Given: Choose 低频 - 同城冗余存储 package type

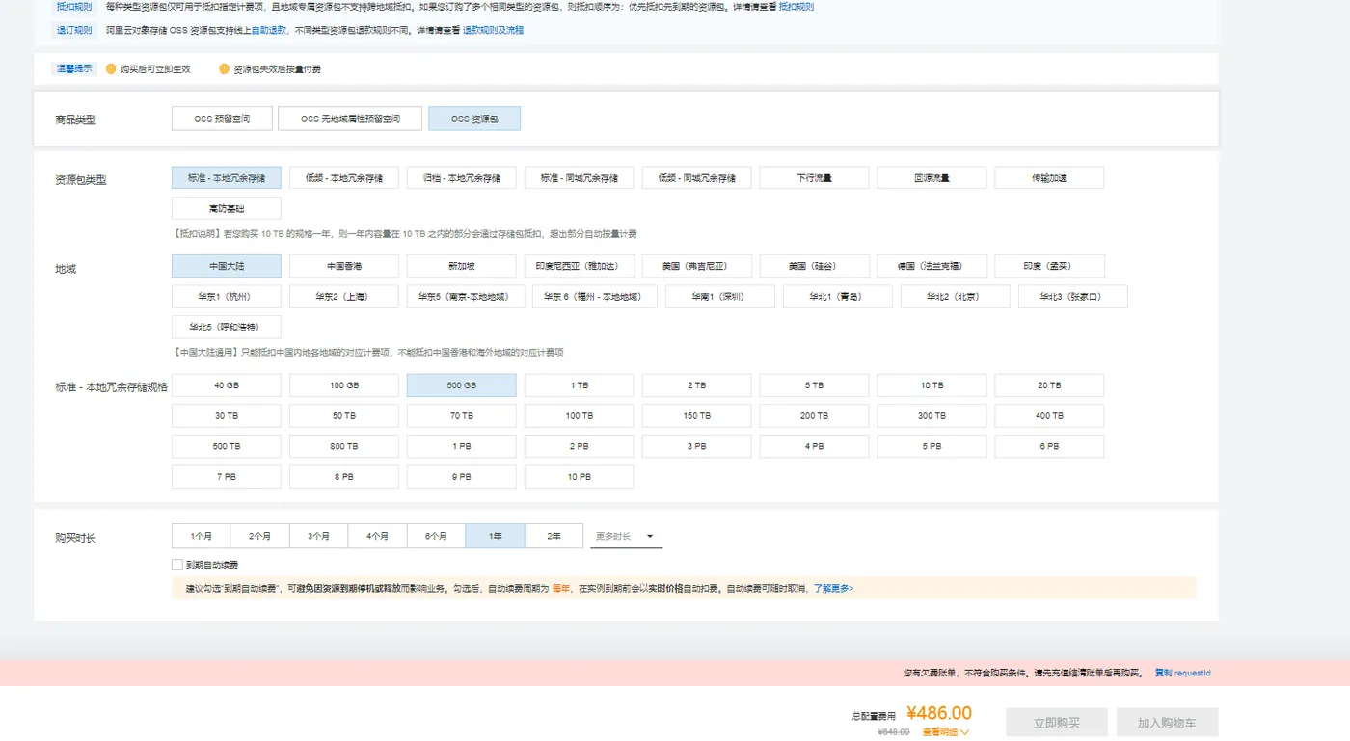Looking at the screenshot, I should [x=697, y=178].
